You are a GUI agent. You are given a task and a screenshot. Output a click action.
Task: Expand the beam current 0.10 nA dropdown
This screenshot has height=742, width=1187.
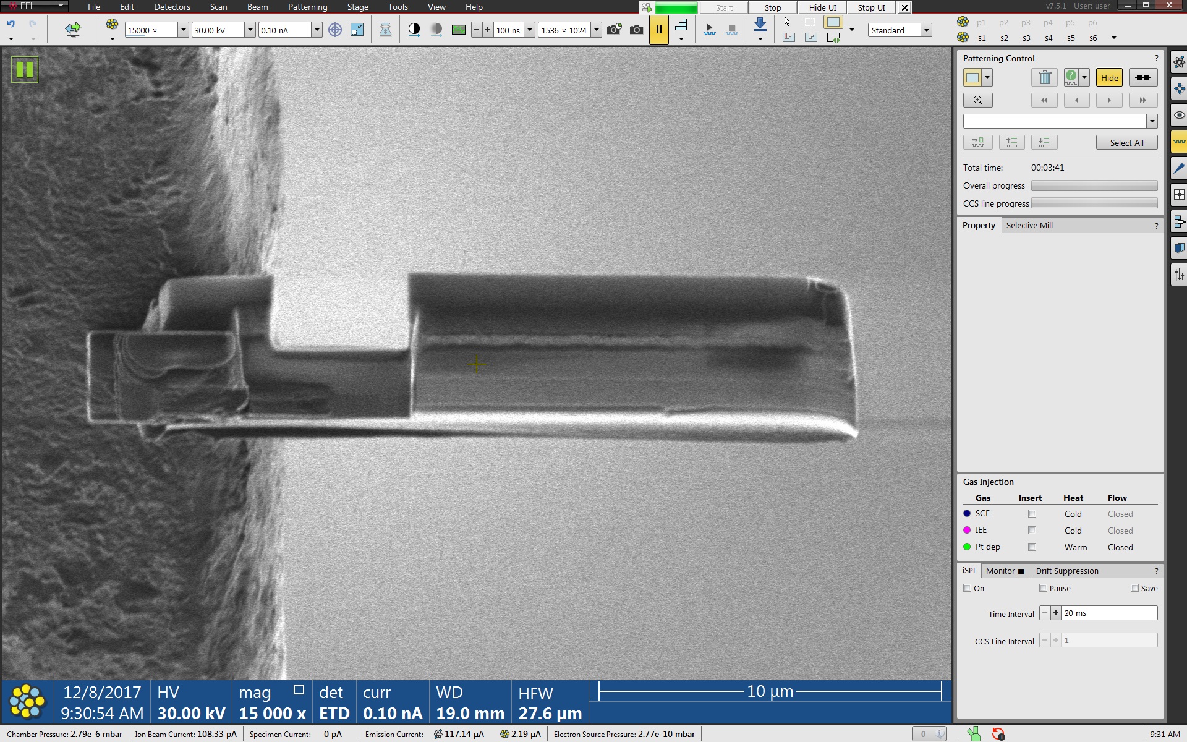click(317, 30)
